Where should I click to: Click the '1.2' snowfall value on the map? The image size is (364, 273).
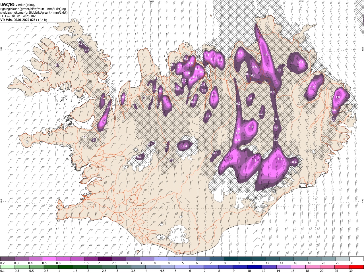pyautogui.click(x=214, y=95)
